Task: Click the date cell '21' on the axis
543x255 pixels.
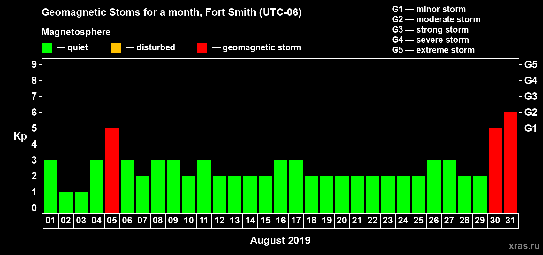Action: pyautogui.click(x=357, y=221)
